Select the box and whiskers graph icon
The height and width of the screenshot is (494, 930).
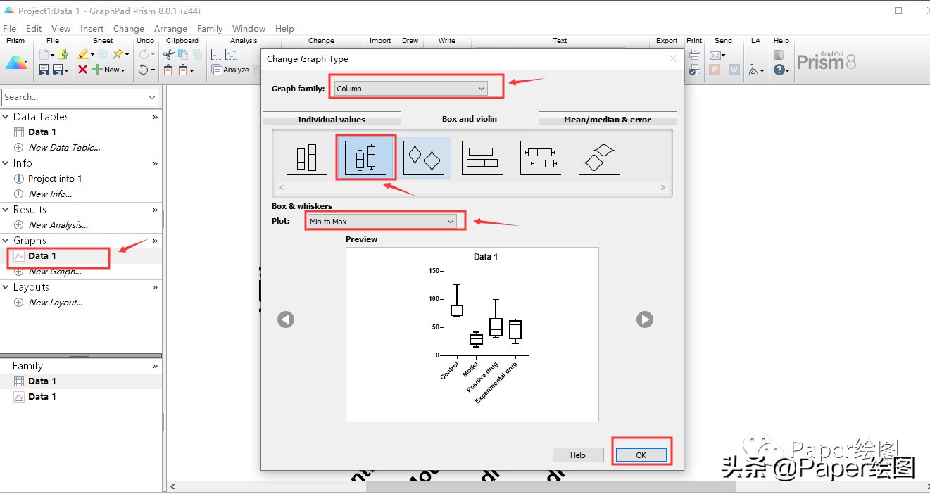coord(365,158)
